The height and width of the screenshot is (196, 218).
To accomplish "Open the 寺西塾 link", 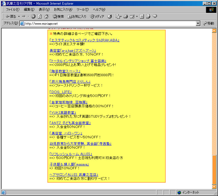I will [80, 144].
